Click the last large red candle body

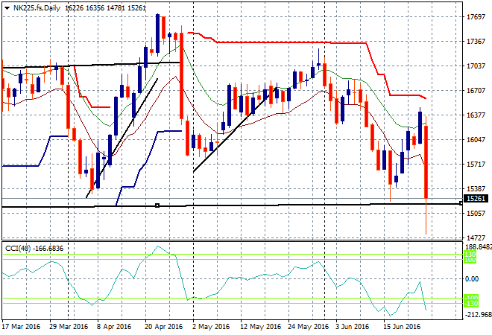pos(426,162)
